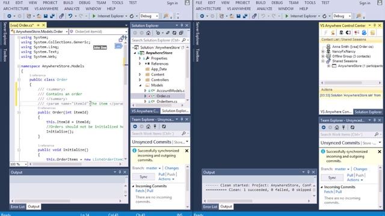
Task: Click blue bookmark flag icon in code editor
Action: click(119, 46)
